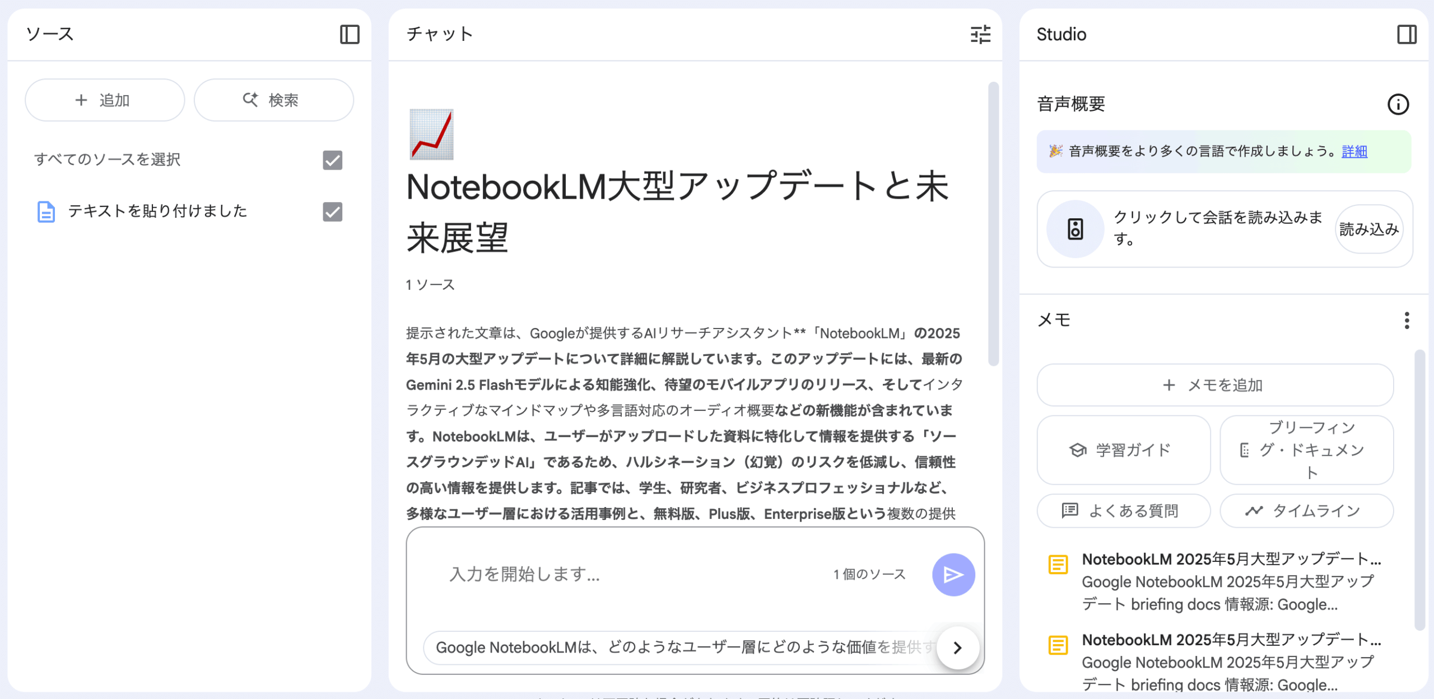Viewport: 1434px width, 699px height.
Task: Click the document icon beside テキストを貼り付けました
Action: (x=46, y=212)
